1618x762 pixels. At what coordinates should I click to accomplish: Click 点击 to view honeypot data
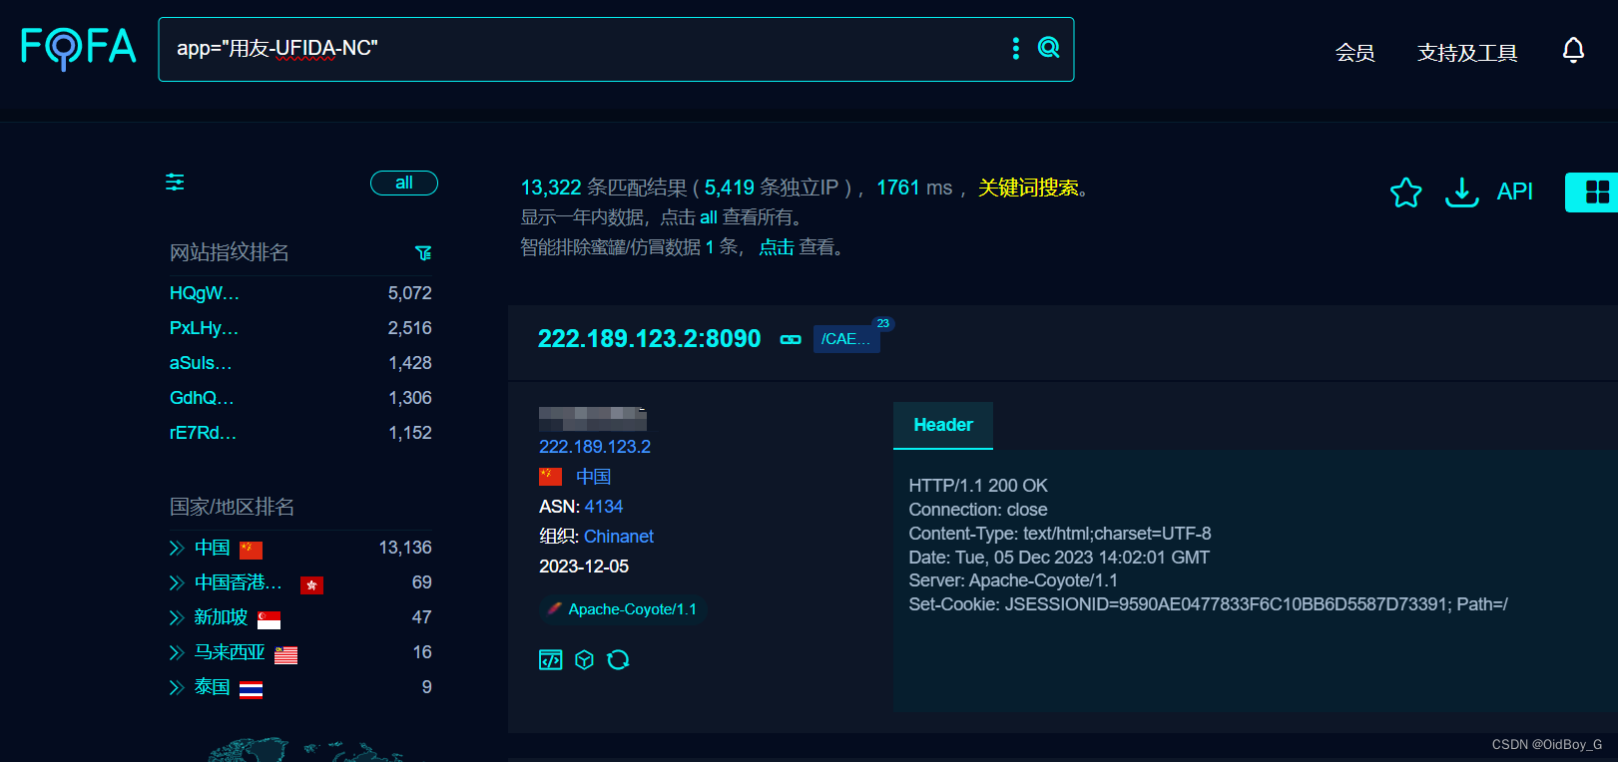pyautogui.click(x=777, y=247)
